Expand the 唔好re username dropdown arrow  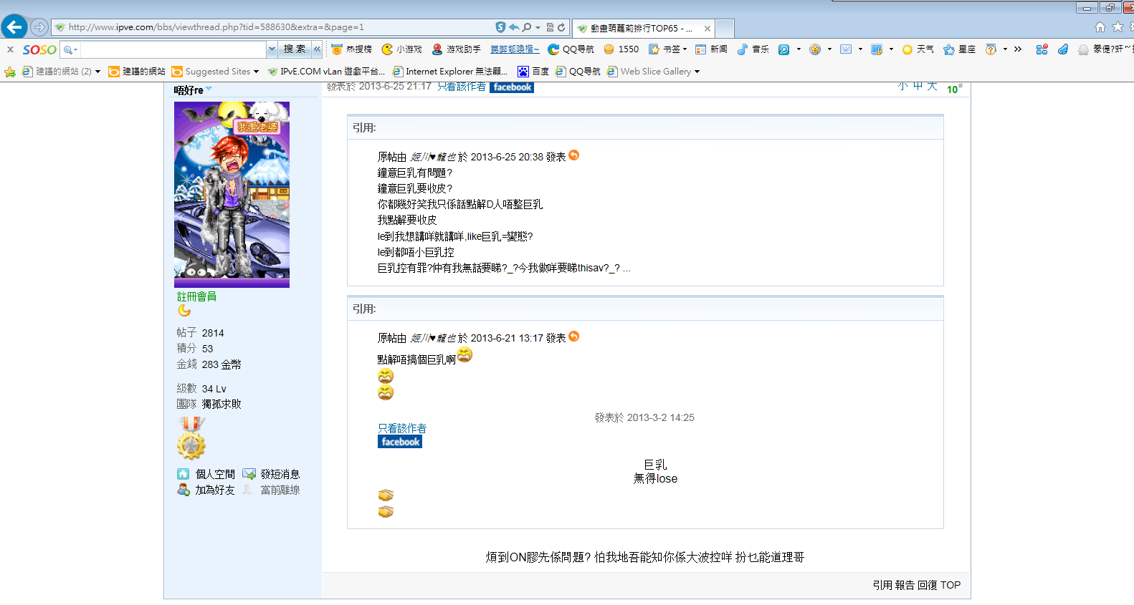209,89
